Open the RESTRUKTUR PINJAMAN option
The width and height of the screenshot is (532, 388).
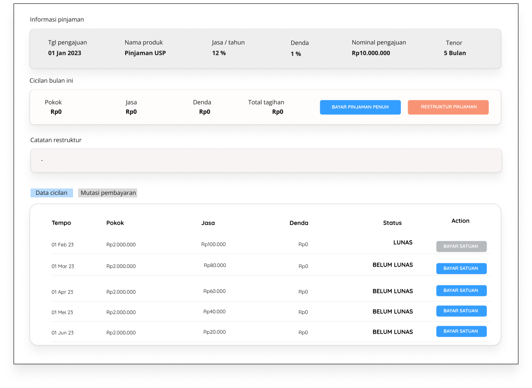tap(448, 107)
